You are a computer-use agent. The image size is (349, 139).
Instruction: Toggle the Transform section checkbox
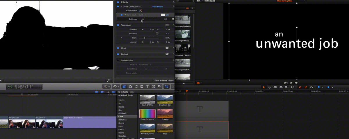pyautogui.click(x=118, y=25)
